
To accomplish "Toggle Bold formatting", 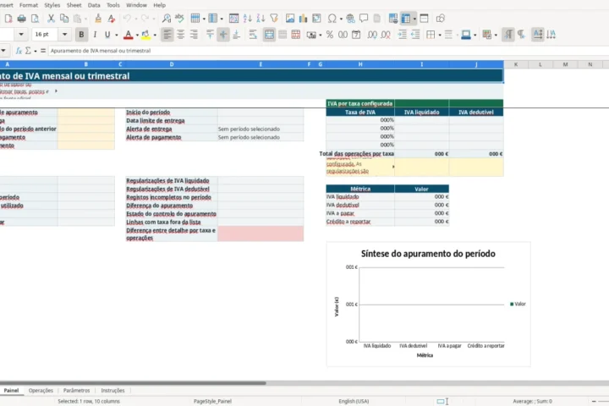I will click(x=81, y=35).
